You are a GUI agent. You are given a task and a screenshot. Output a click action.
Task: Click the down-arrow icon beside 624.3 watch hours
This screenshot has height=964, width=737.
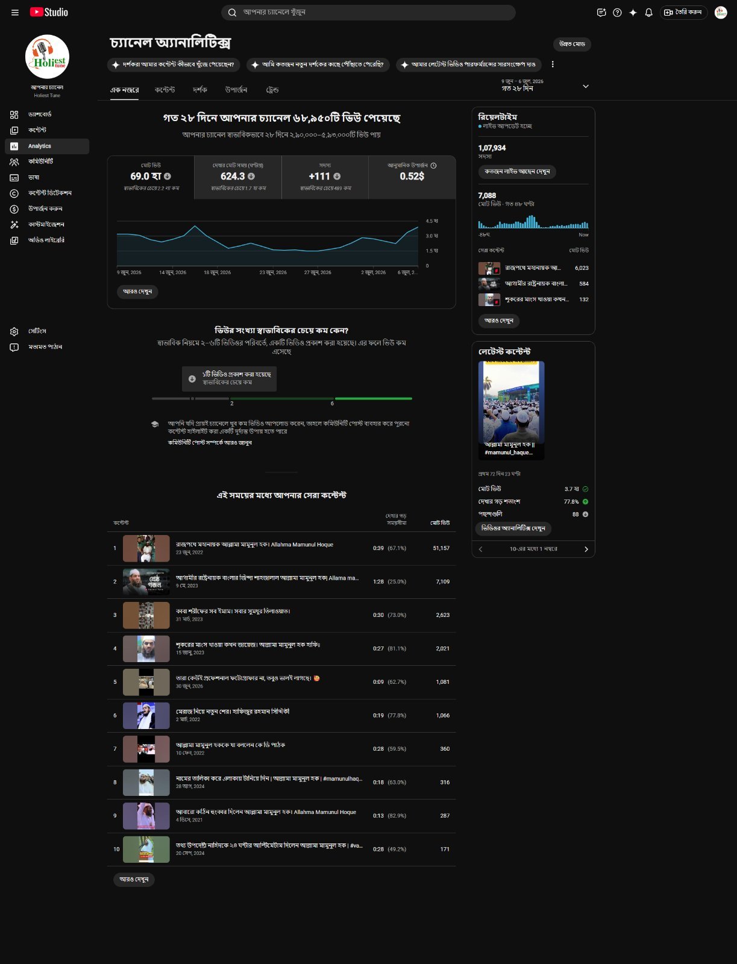click(251, 177)
